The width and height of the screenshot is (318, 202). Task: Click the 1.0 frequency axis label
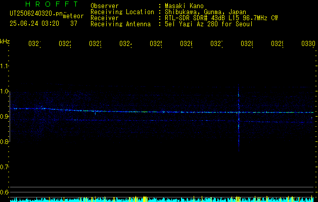coord(4,91)
